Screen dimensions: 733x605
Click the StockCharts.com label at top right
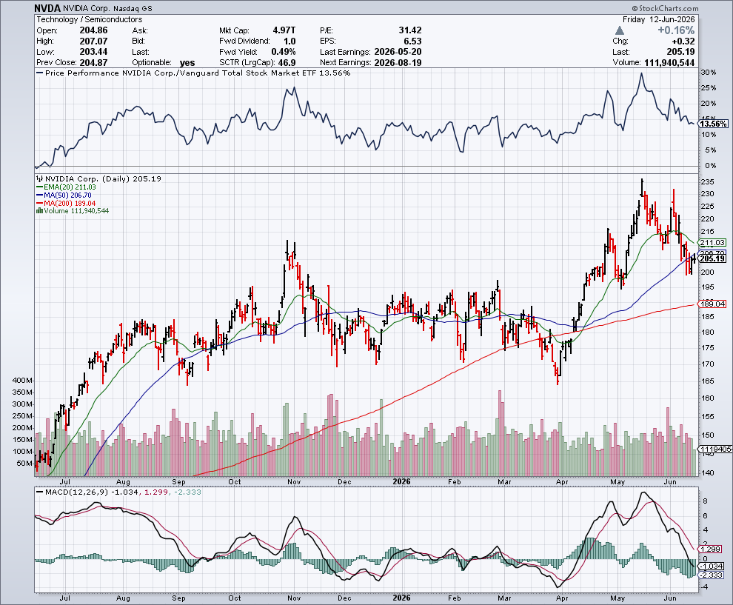tap(665, 8)
